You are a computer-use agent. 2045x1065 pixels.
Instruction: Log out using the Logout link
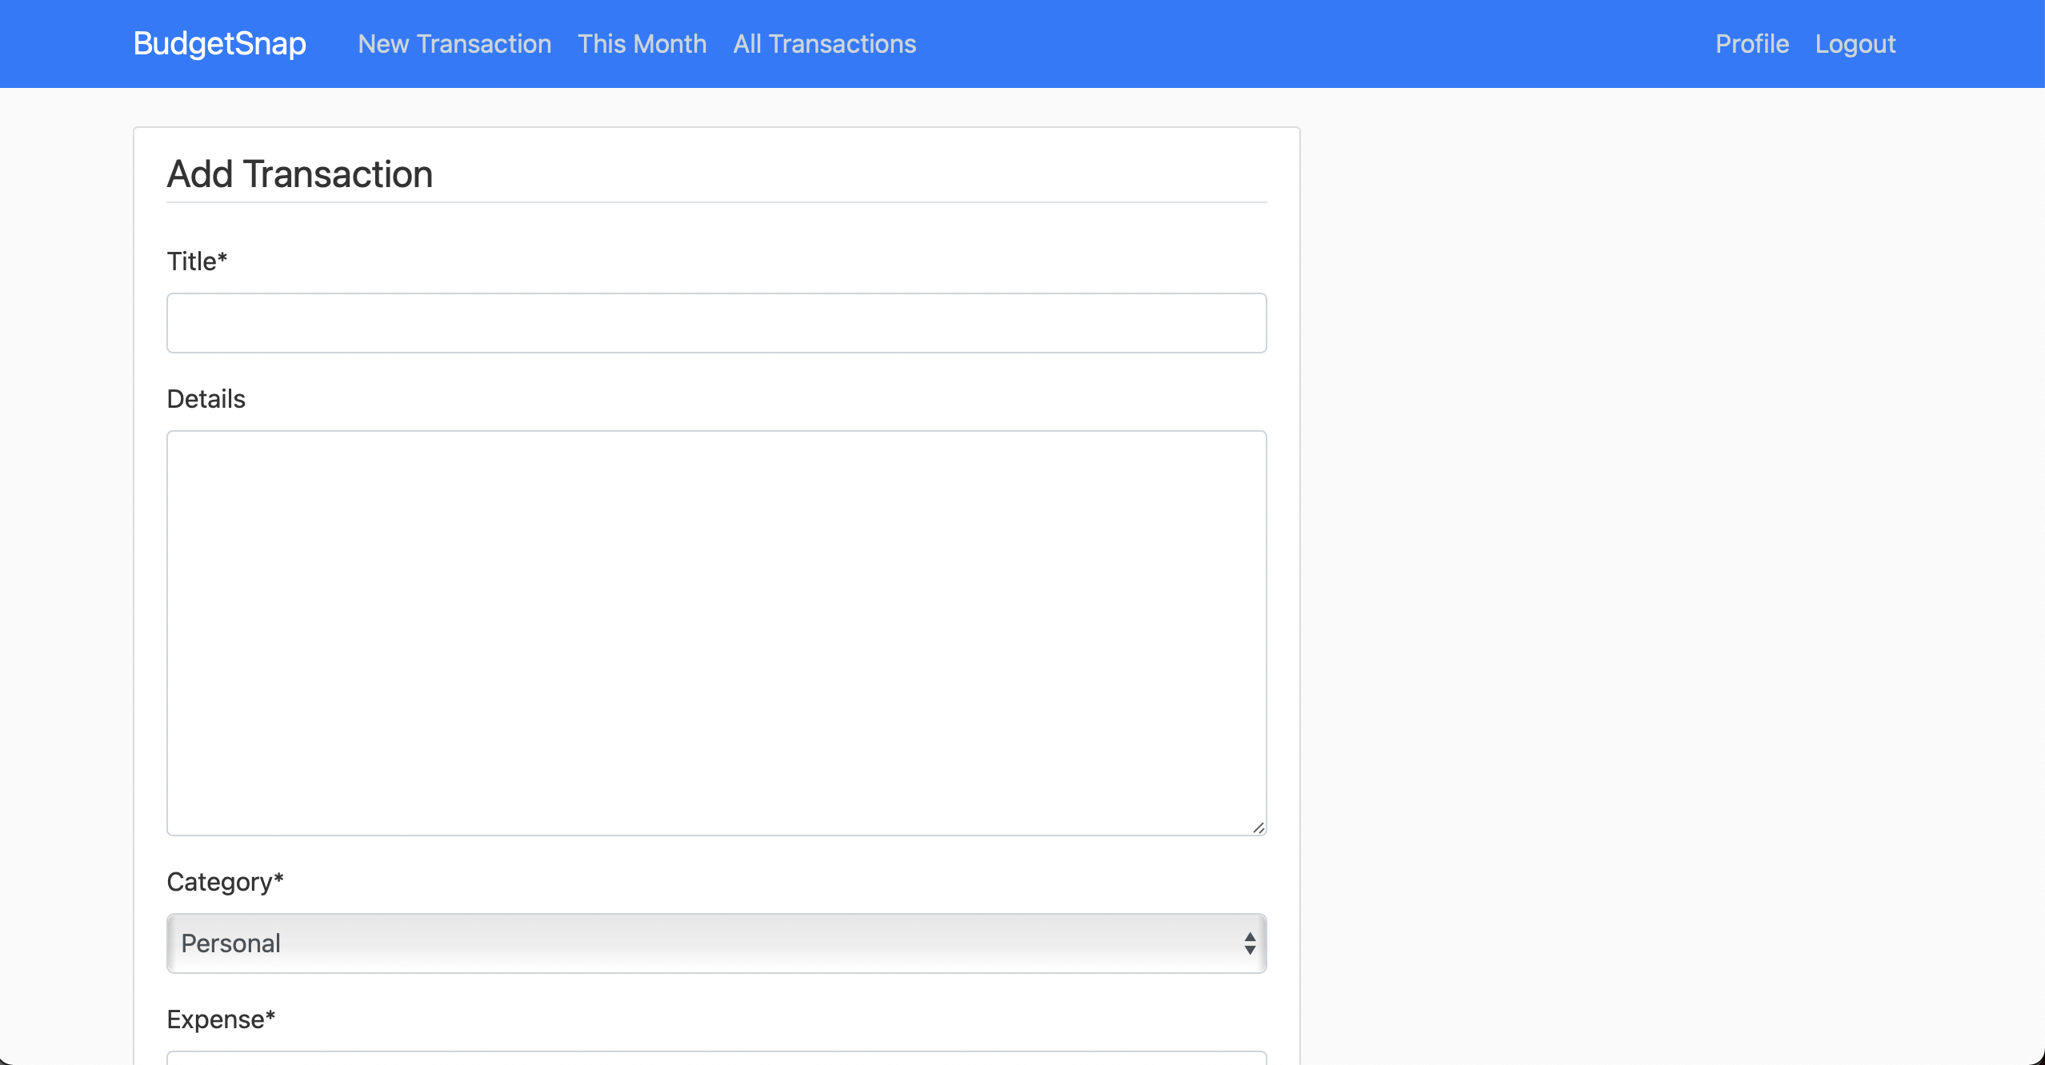coord(1855,44)
